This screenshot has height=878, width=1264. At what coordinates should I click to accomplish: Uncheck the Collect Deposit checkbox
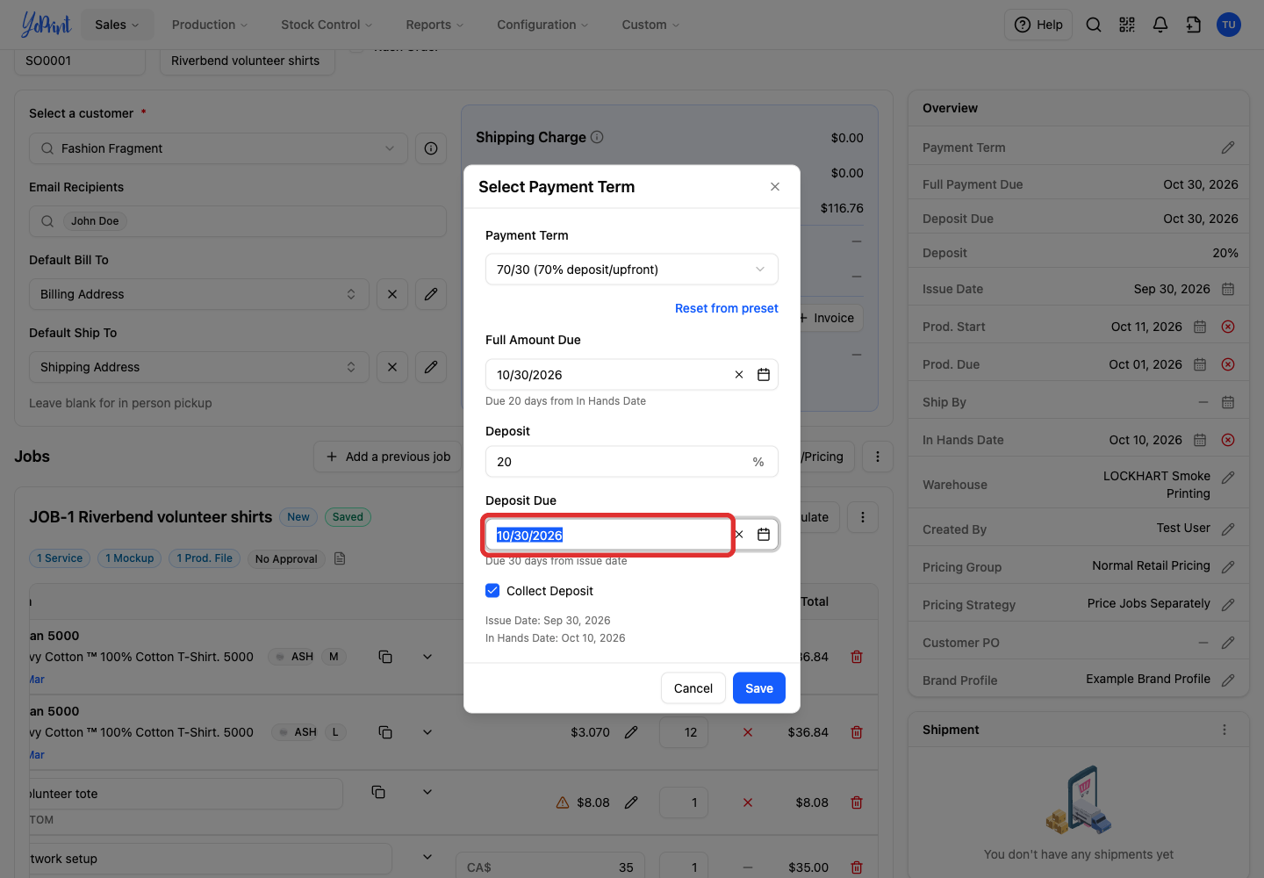pos(492,591)
